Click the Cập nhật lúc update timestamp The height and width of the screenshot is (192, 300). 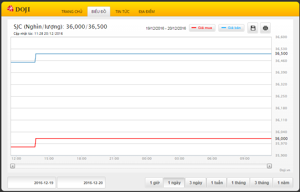coord(38,34)
